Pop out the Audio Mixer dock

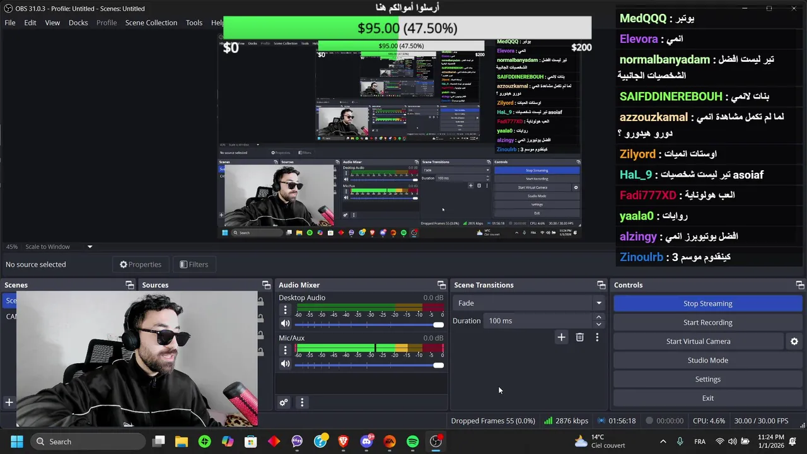(x=441, y=285)
